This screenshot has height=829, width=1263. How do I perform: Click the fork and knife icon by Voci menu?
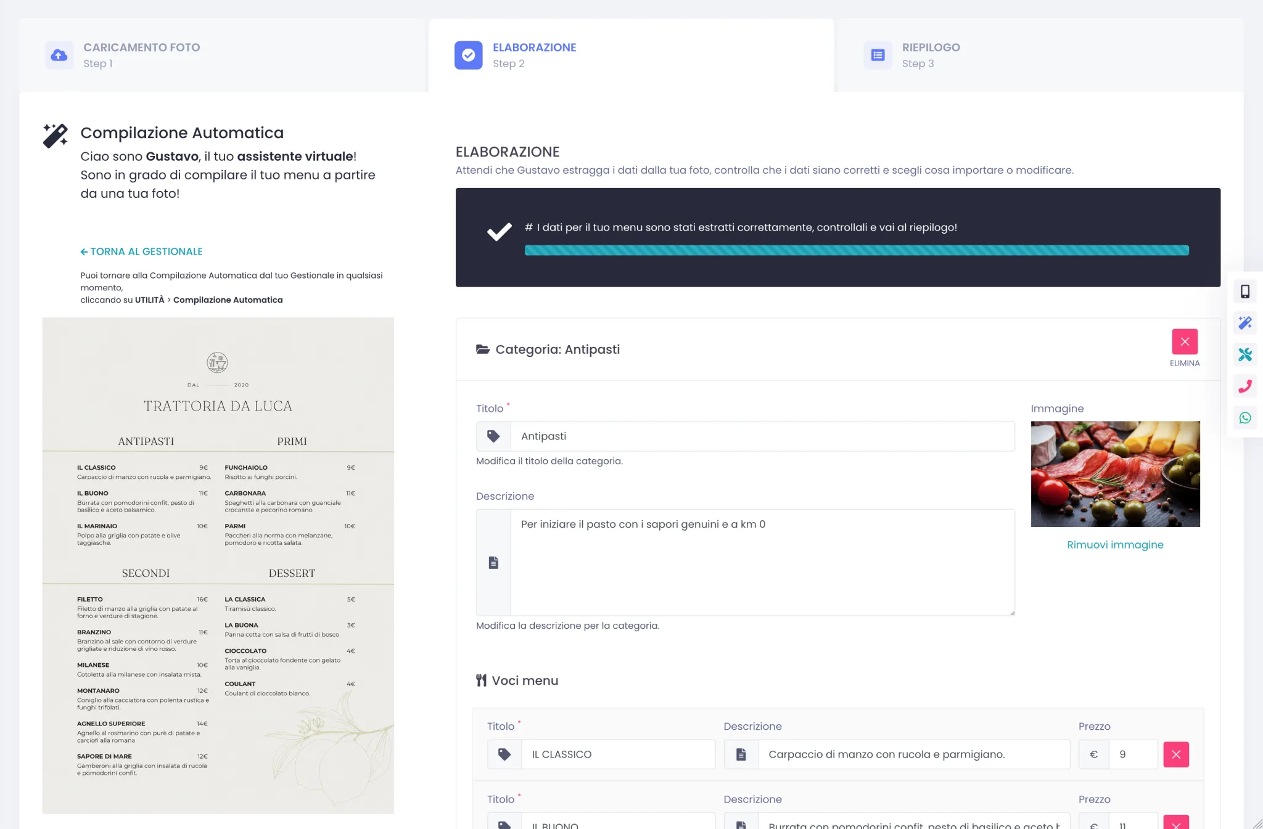(482, 680)
